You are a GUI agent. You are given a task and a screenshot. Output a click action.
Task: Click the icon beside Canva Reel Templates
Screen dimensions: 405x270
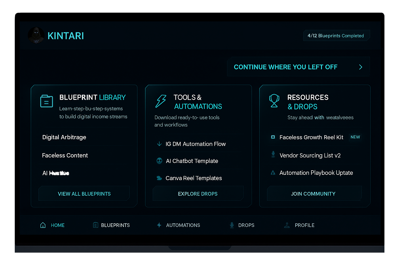click(159, 178)
